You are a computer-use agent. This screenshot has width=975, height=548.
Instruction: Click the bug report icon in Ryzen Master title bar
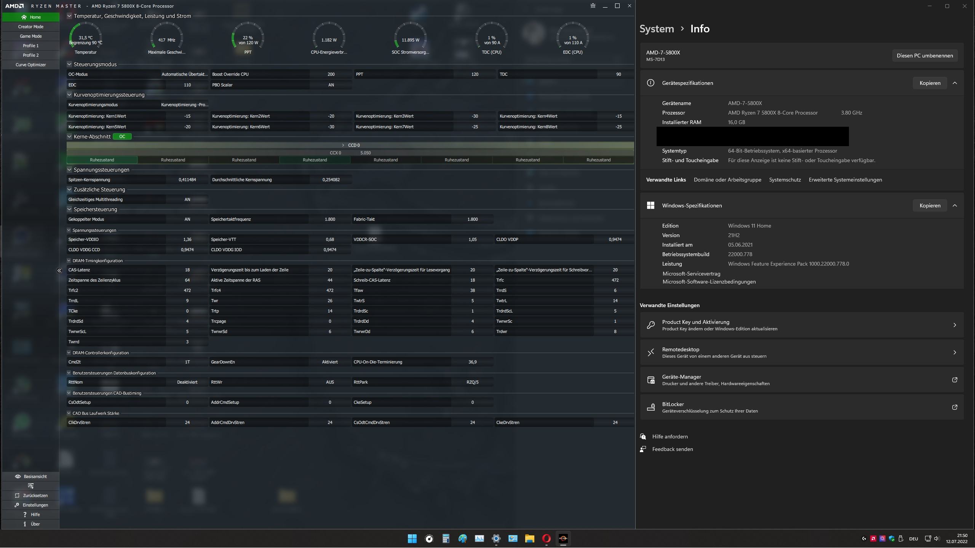point(593,6)
